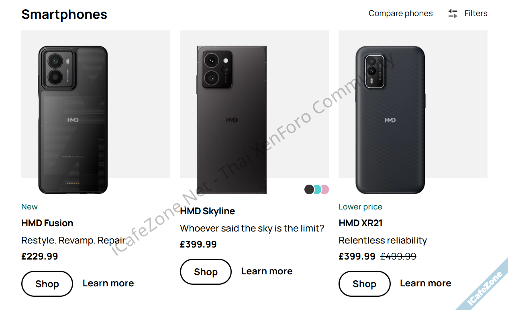Image resolution: width=508 pixels, height=310 pixels.
Task: Select the black color swatch for HMD Skyline
Action: pos(309,189)
